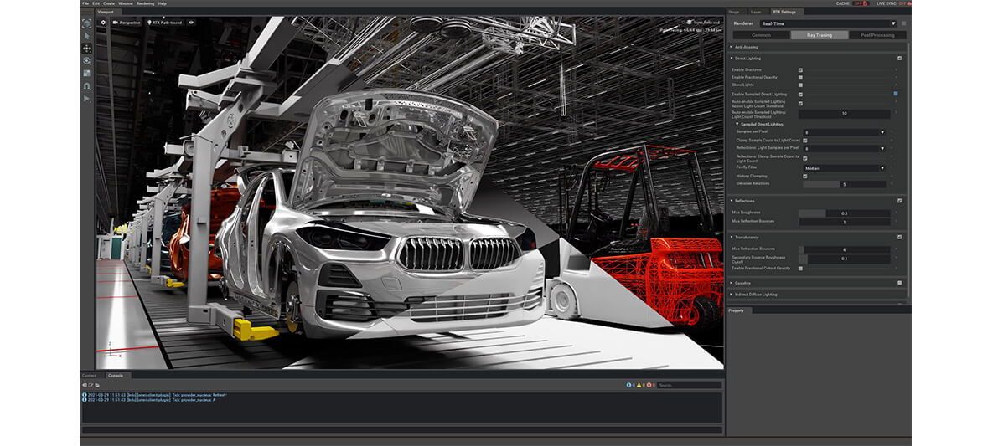Select the selection-mode cube tool in left toolbar

point(87,23)
